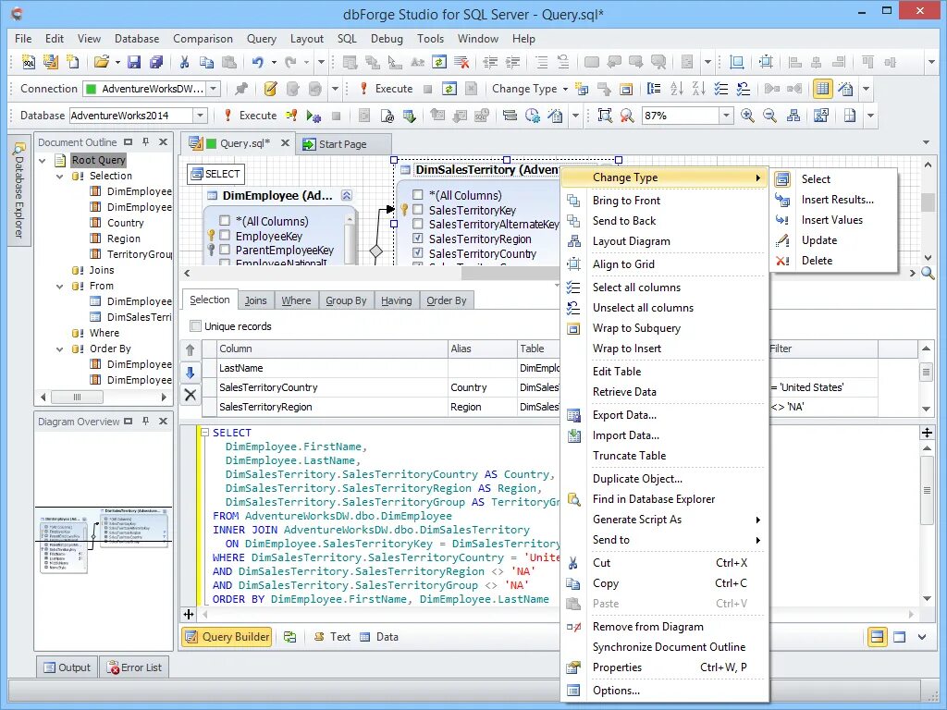Open the Database AdventureWorks2014 dropdown
947x710 pixels.
(x=201, y=116)
